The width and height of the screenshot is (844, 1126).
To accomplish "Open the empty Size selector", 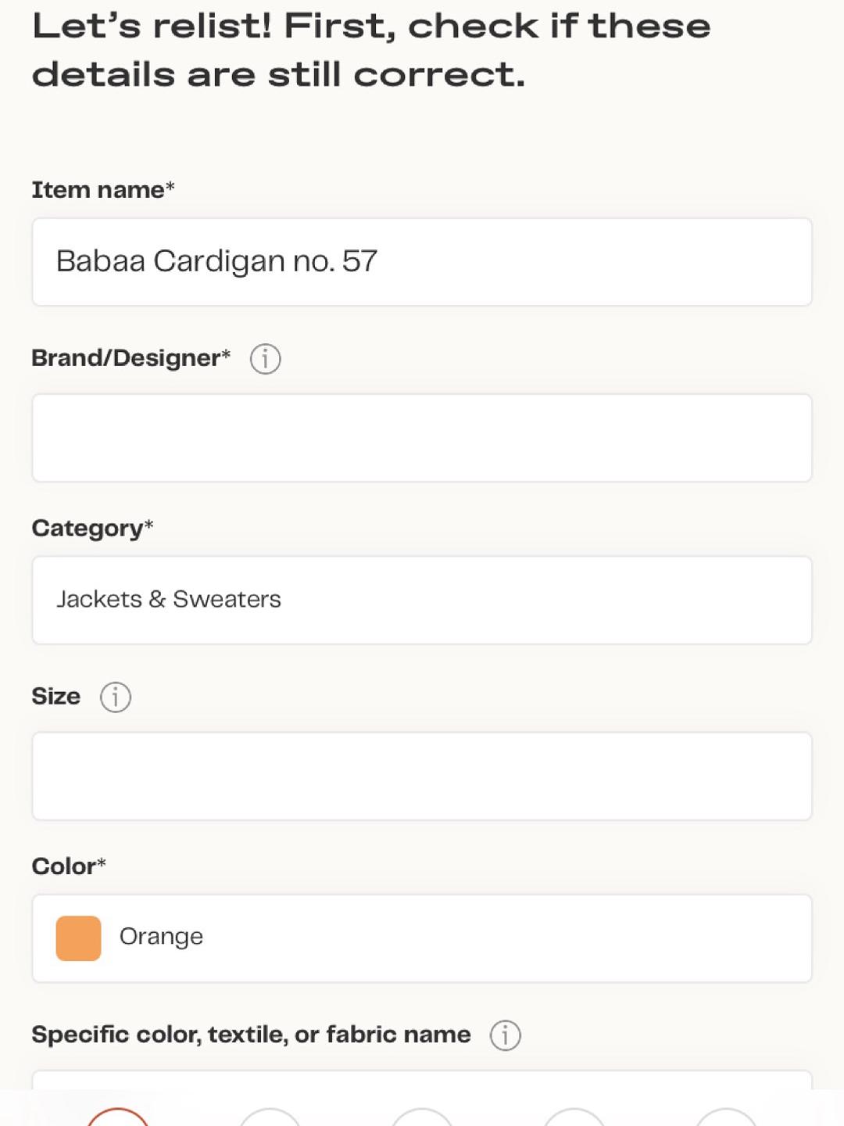I will [422, 776].
